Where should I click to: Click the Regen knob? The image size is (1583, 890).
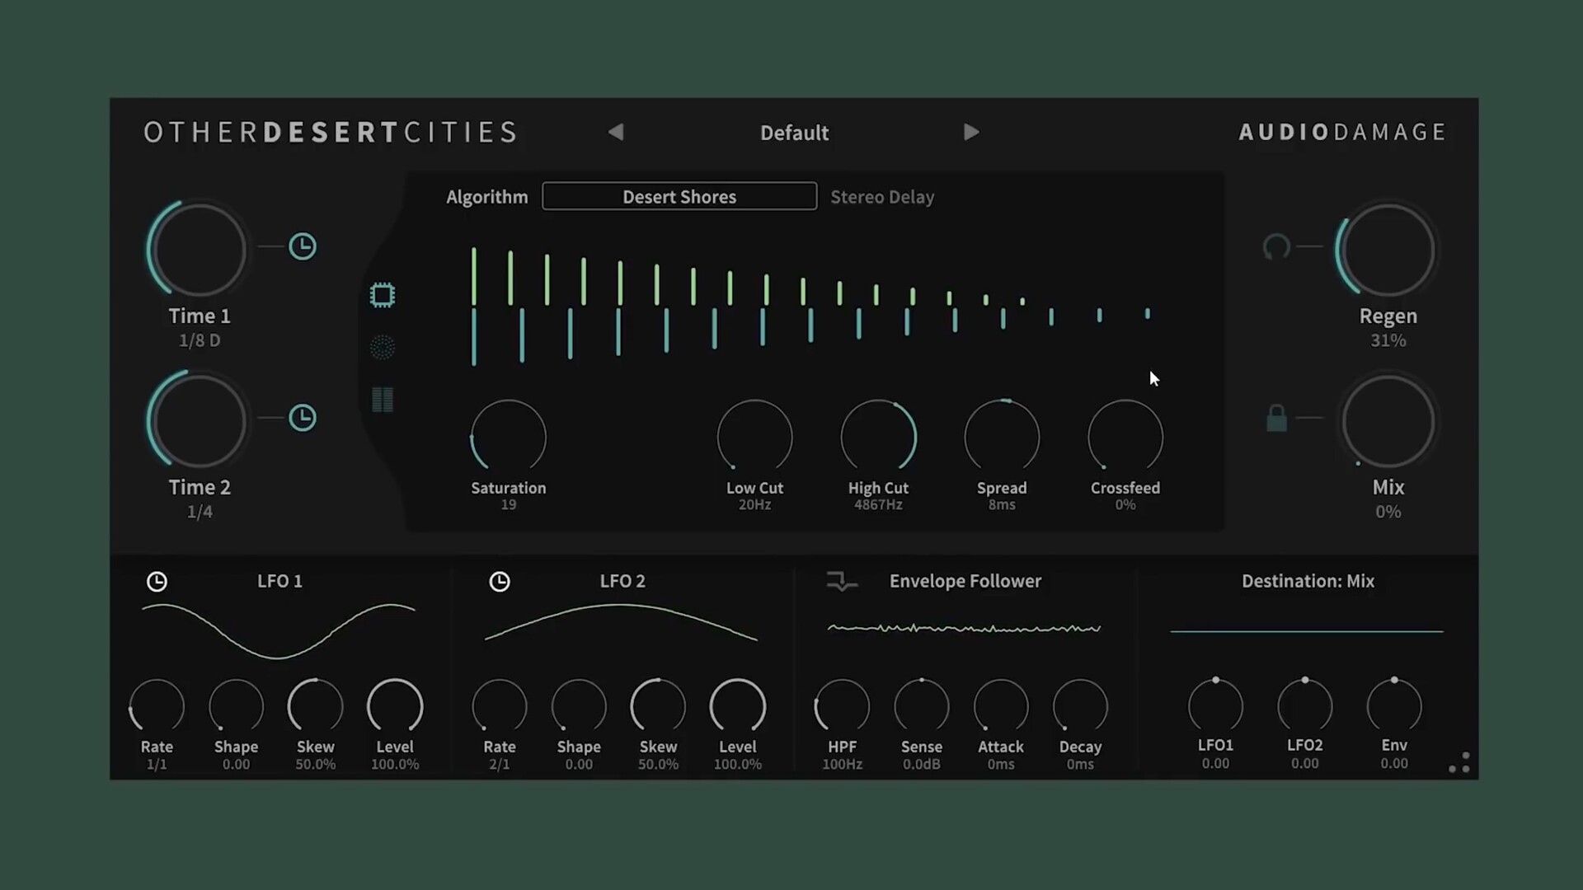[x=1388, y=250]
